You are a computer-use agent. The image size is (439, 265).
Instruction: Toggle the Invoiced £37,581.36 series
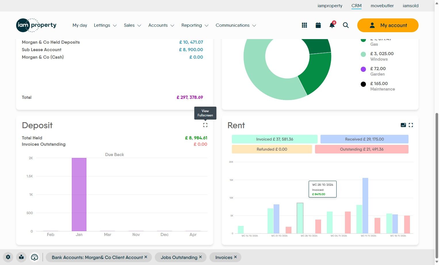pos(275,139)
